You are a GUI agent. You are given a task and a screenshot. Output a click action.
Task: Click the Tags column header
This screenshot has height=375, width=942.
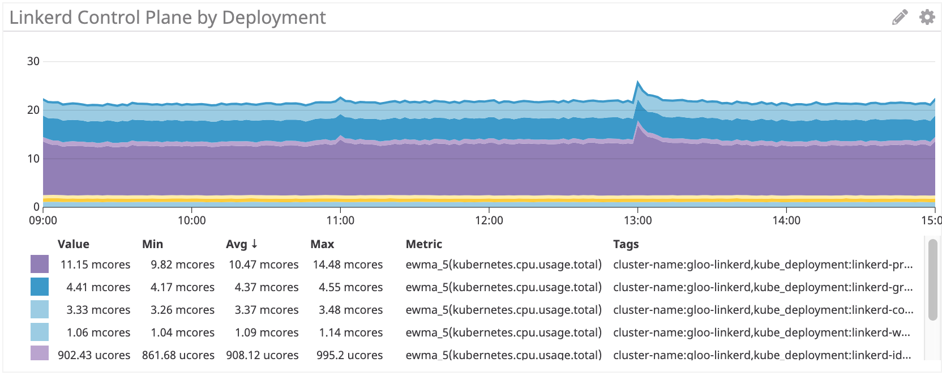coord(626,244)
